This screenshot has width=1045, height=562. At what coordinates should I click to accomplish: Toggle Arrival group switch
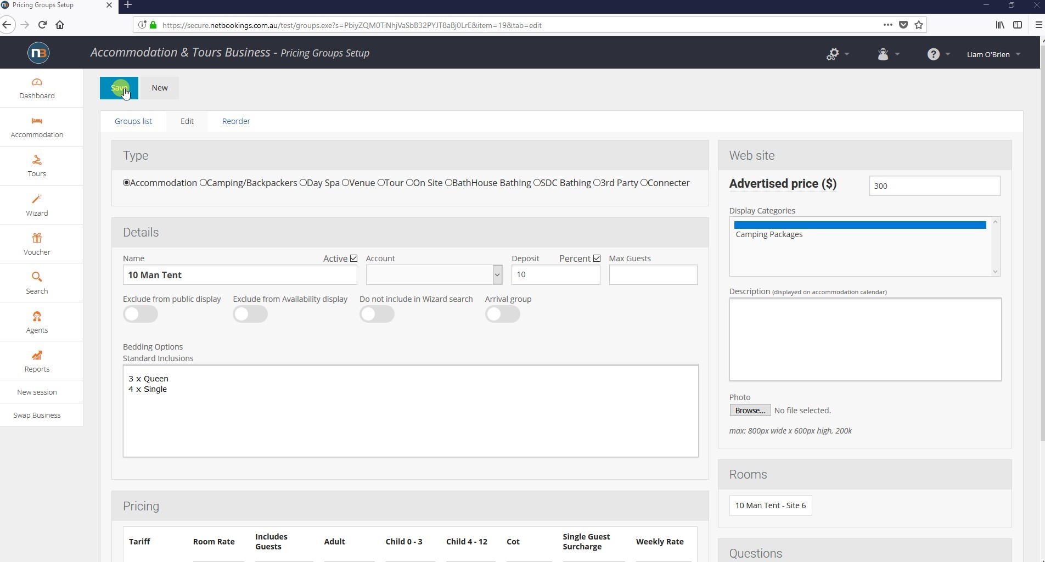503,314
